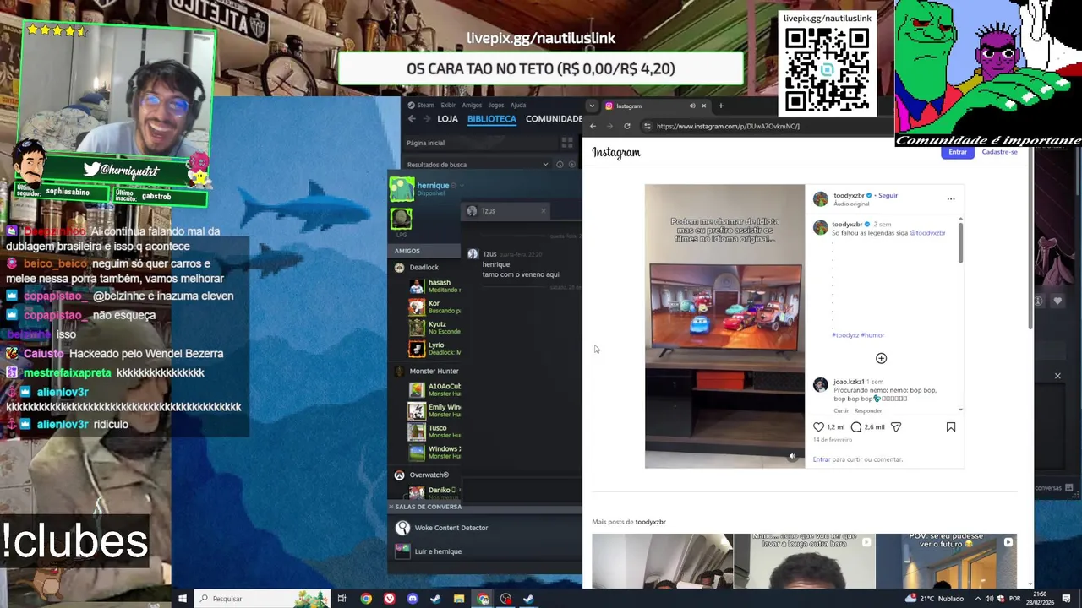Close the Tzus chat tab
The height and width of the screenshot is (608, 1082).
click(543, 211)
